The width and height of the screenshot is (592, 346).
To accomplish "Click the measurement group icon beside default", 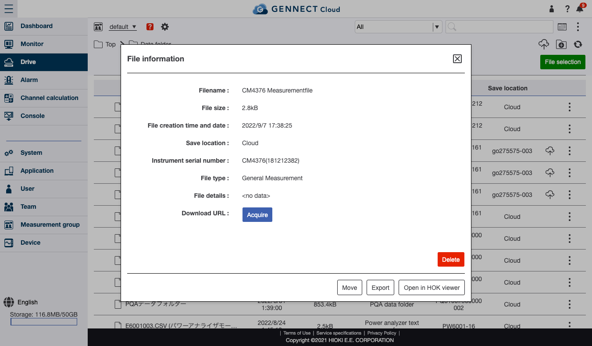I will coord(98,27).
